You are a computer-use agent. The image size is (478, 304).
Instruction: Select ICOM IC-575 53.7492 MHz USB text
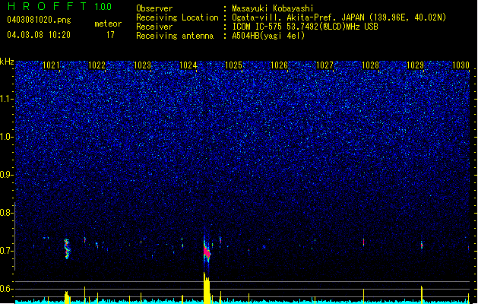tap(305, 27)
